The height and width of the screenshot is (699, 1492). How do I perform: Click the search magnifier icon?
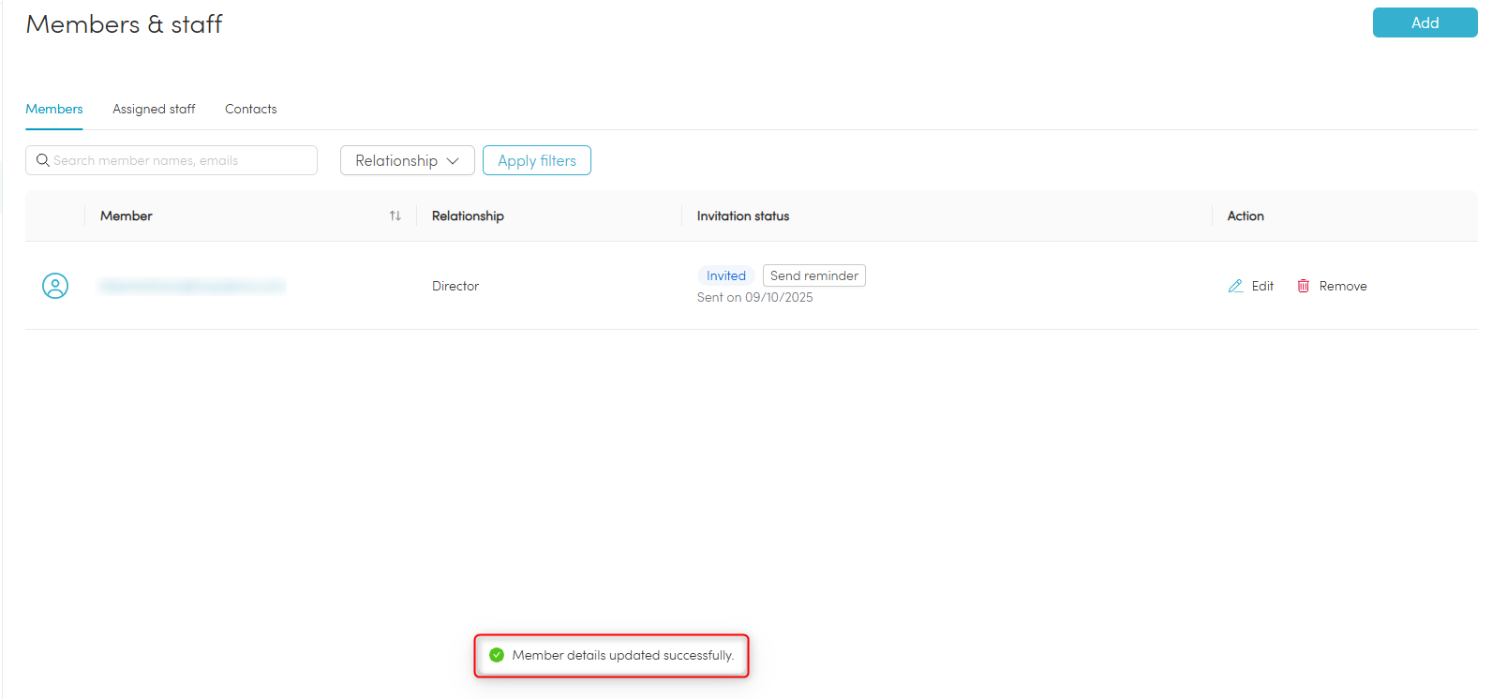(42, 160)
